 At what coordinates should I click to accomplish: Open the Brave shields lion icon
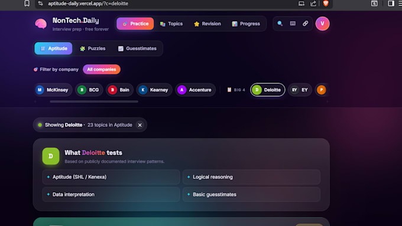(326, 4)
